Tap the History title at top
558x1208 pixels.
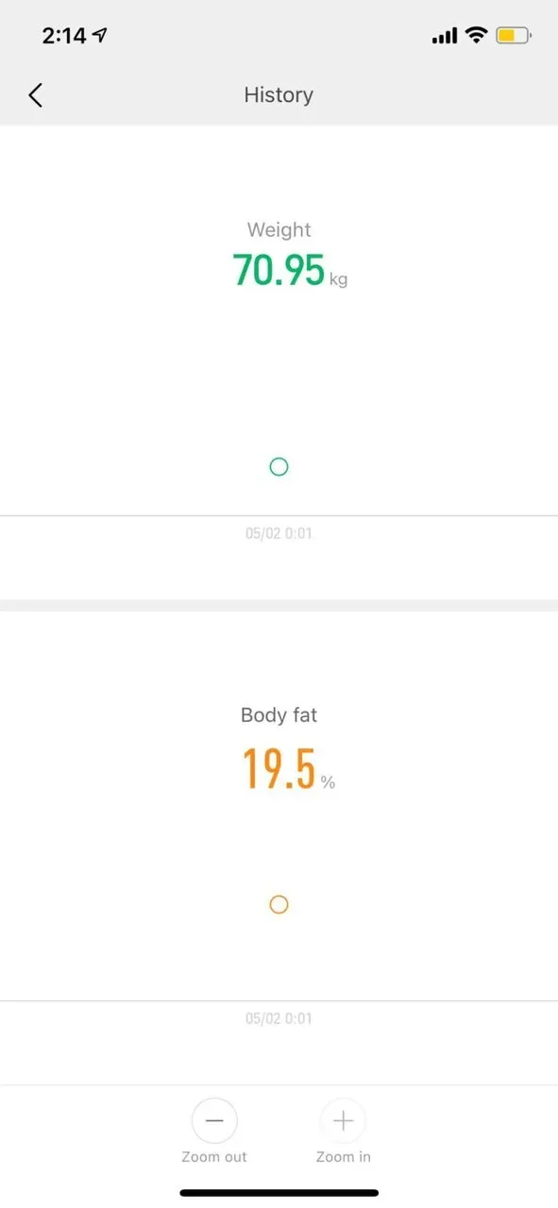(x=279, y=94)
